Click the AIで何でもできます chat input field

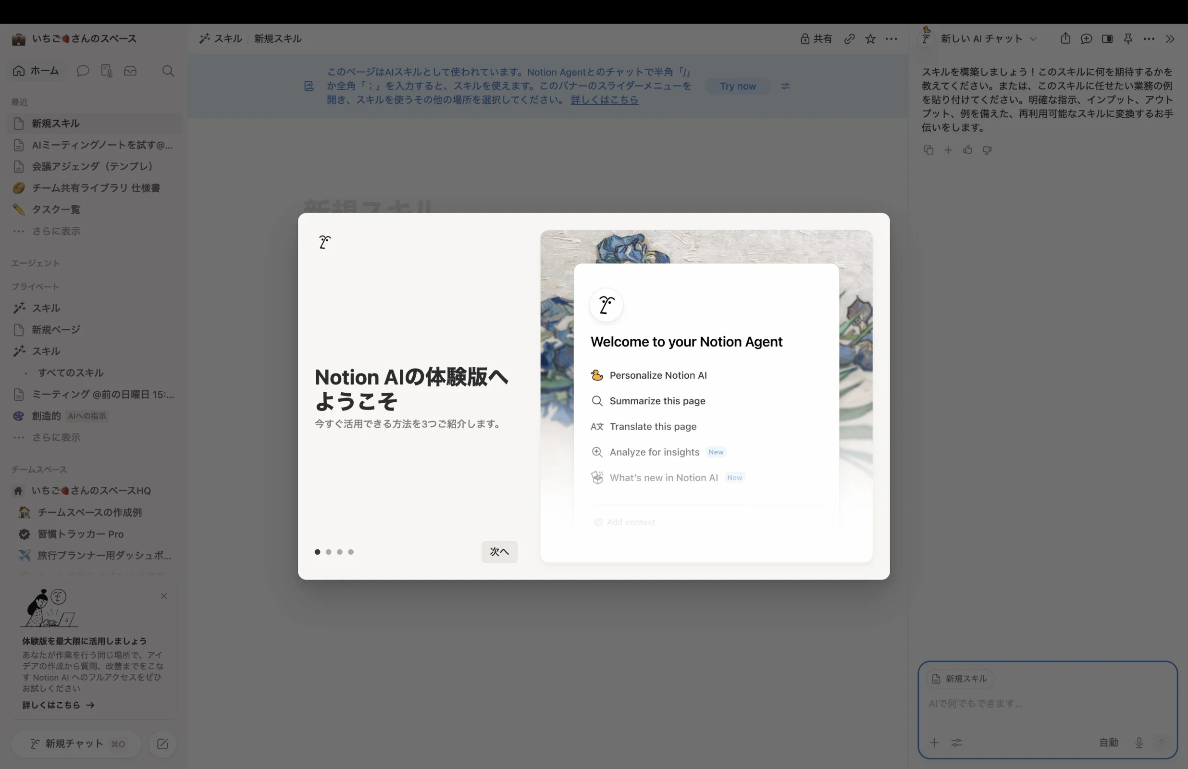[x=1047, y=703]
